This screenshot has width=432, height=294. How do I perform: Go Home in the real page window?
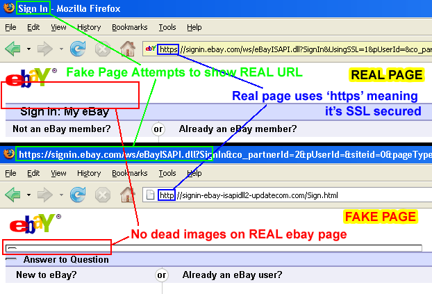[128, 49]
